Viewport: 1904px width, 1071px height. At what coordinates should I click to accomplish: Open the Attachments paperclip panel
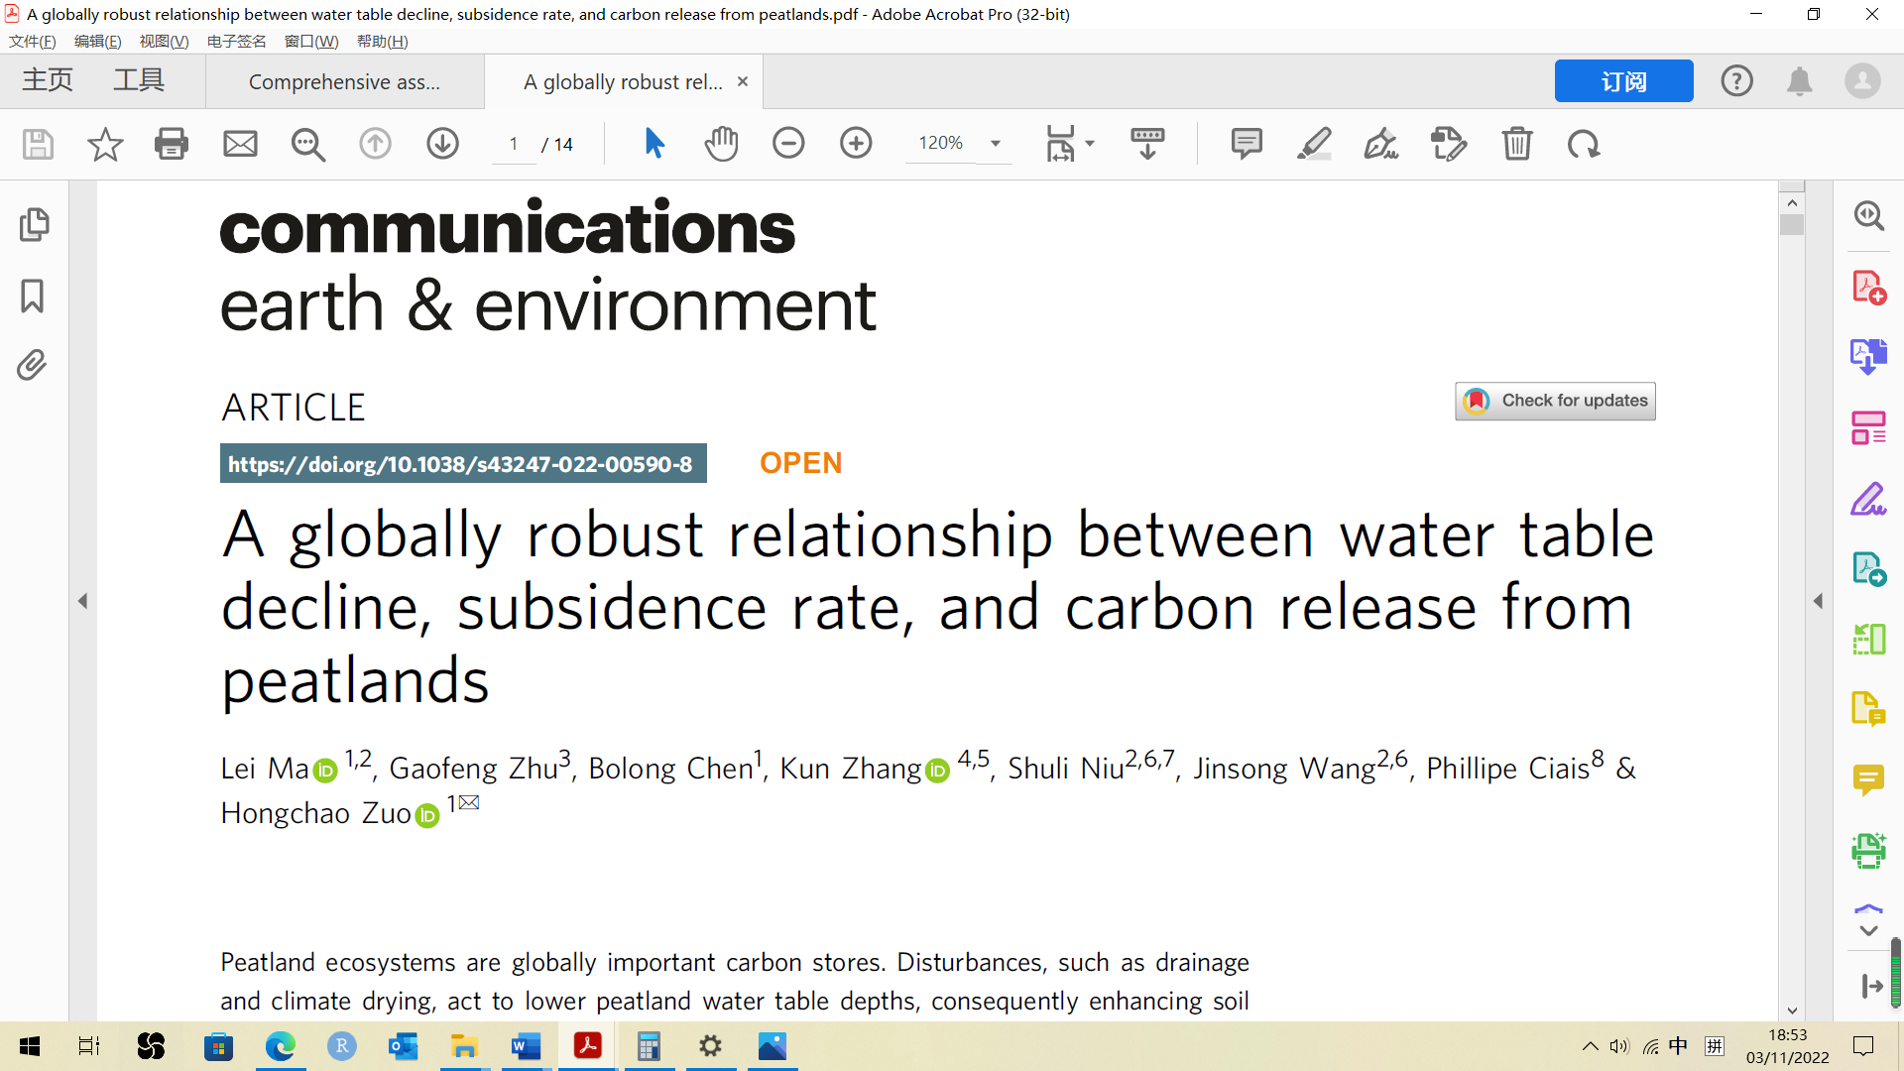coord(32,365)
